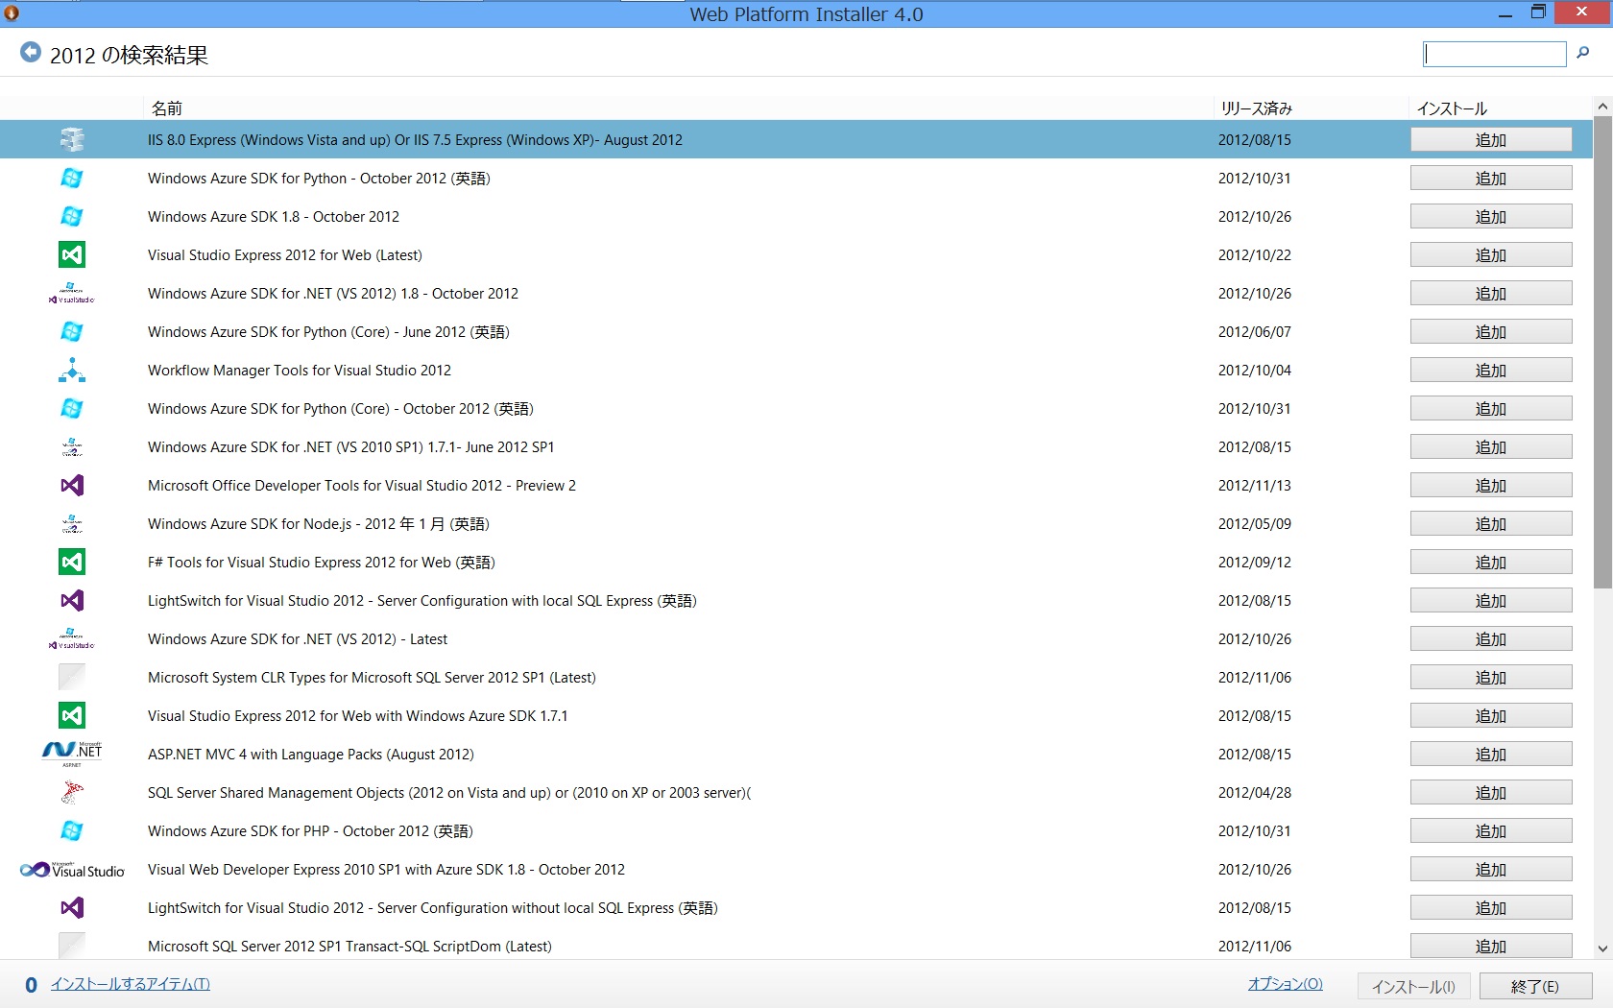The width and height of the screenshot is (1613, 1008).
Task: Click the F# Tools for Visual Studio Express icon
Action: point(72,563)
